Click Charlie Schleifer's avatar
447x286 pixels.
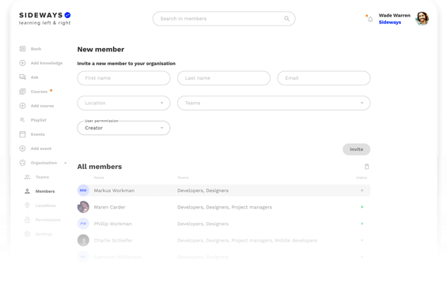pos(83,240)
